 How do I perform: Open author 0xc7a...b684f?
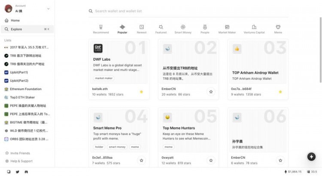[x=241, y=89]
